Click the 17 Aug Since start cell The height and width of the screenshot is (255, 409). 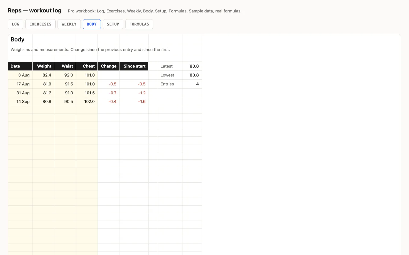(134, 84)
